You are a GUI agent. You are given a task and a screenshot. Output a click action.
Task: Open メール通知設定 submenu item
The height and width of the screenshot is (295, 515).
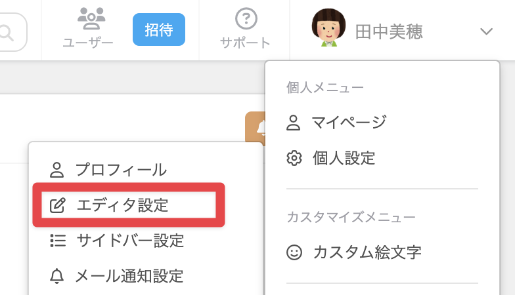[x=129, y=276]
